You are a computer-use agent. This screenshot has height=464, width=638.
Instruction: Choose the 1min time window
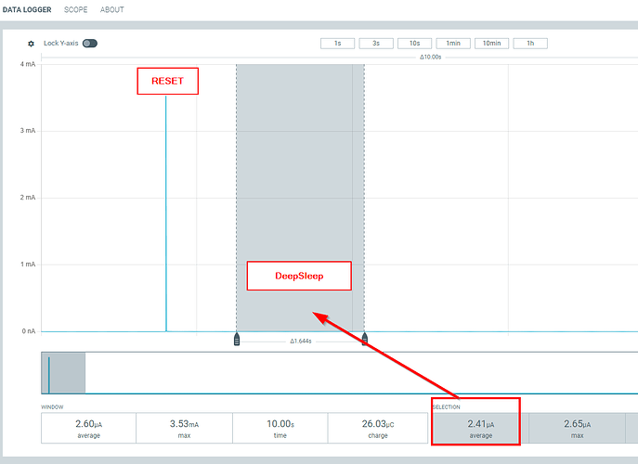pos(452,44)
